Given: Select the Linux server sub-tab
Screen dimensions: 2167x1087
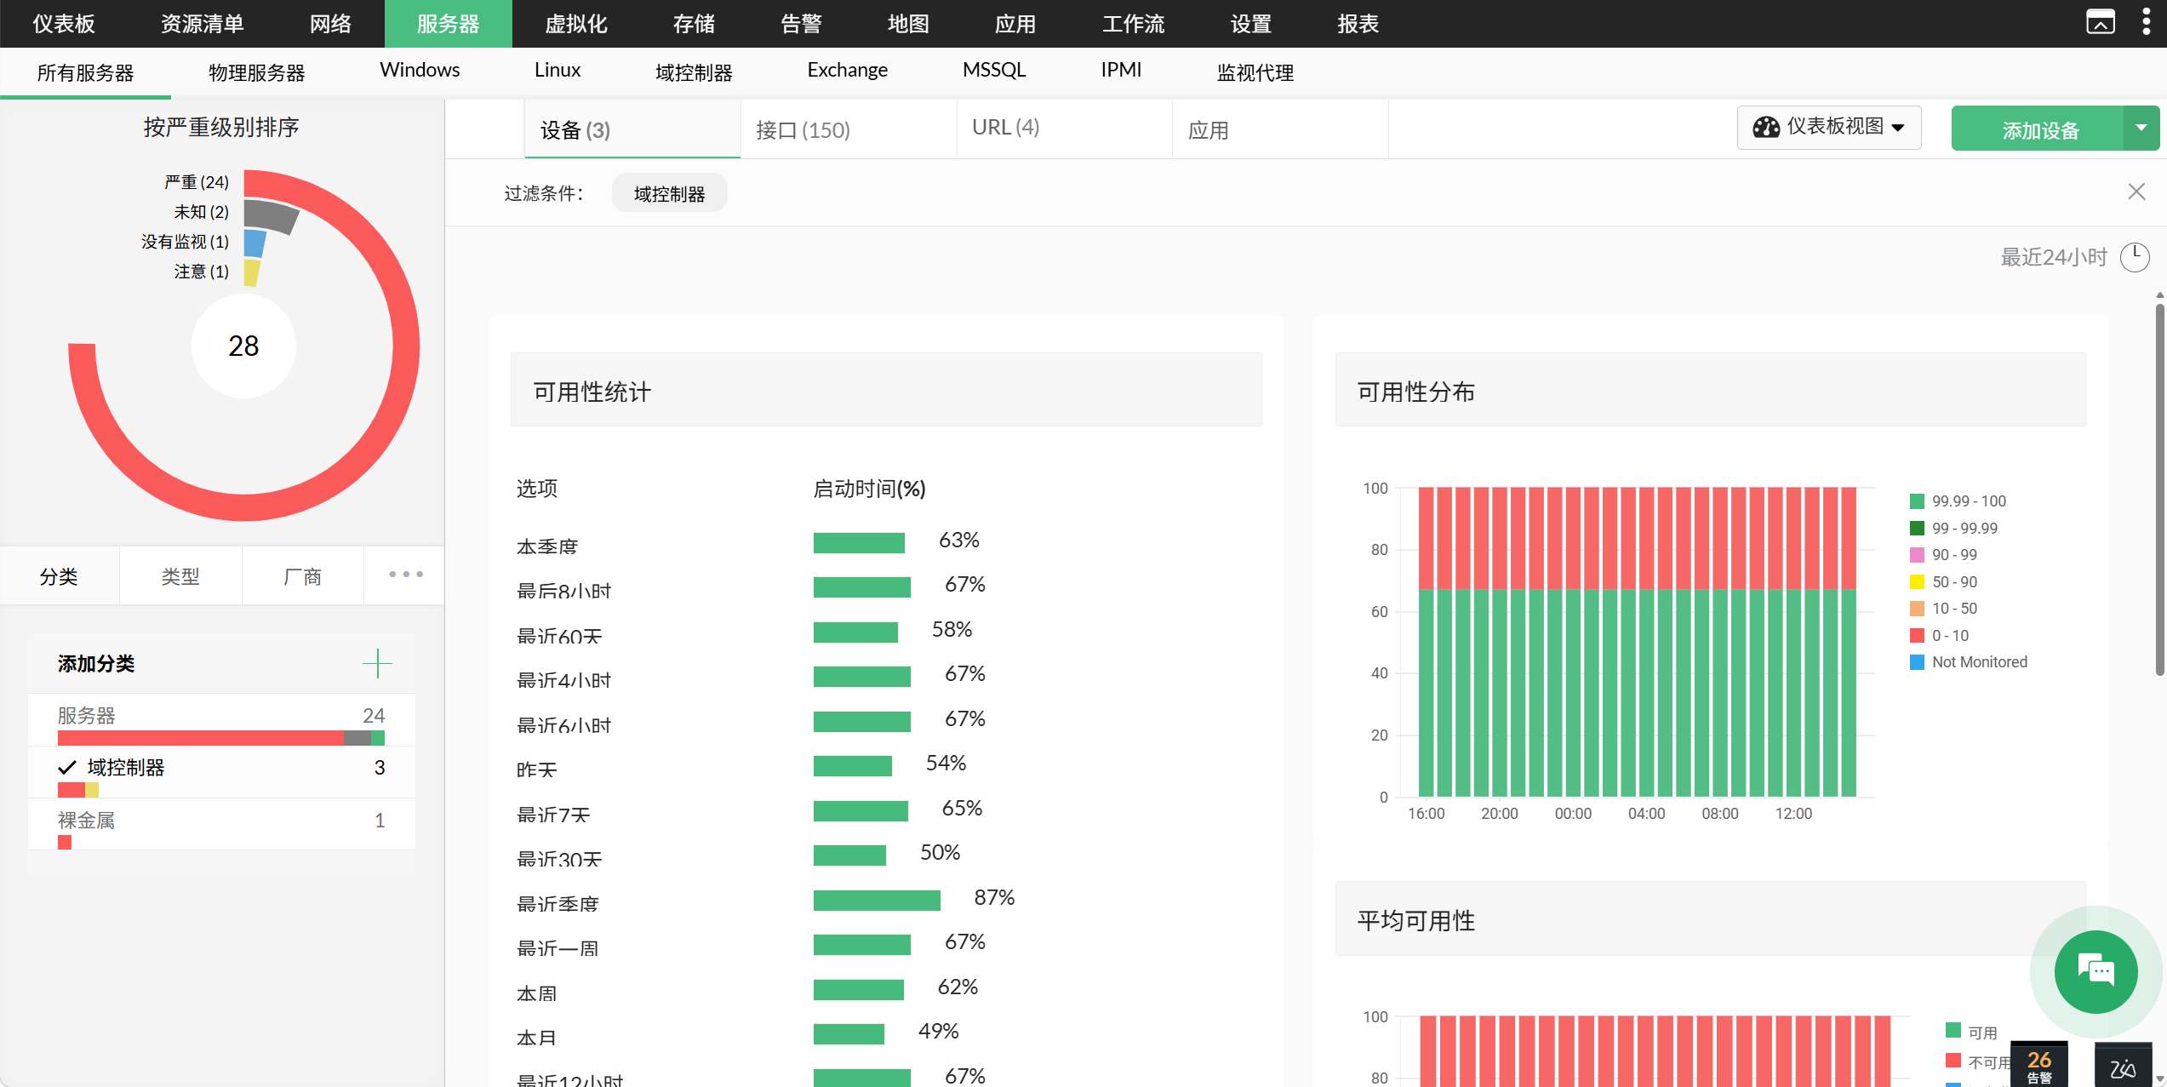Looking at the screenshot, I should coord(557,70).
